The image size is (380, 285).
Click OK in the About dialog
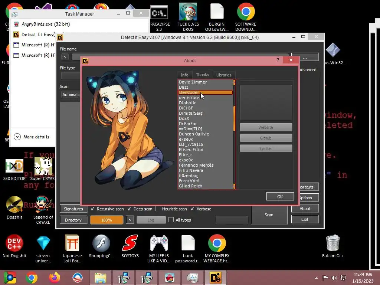(x=280, y=197)
